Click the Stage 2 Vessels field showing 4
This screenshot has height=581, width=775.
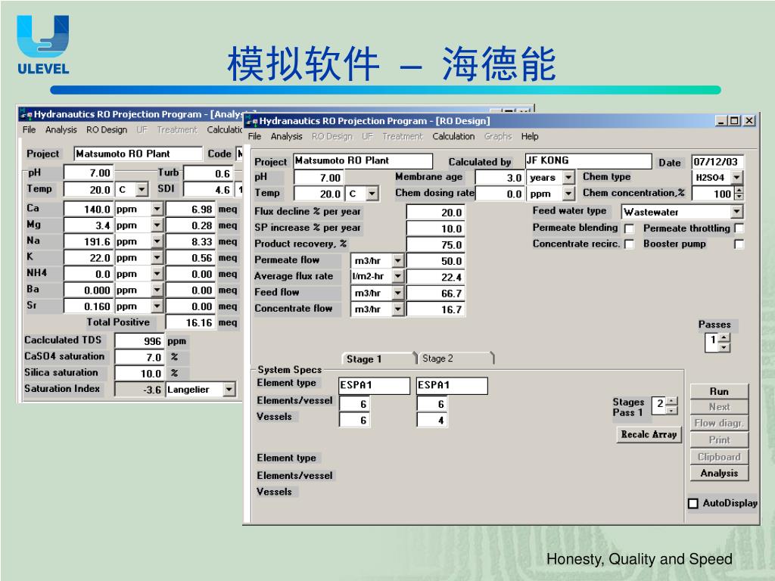click(432, 421)
